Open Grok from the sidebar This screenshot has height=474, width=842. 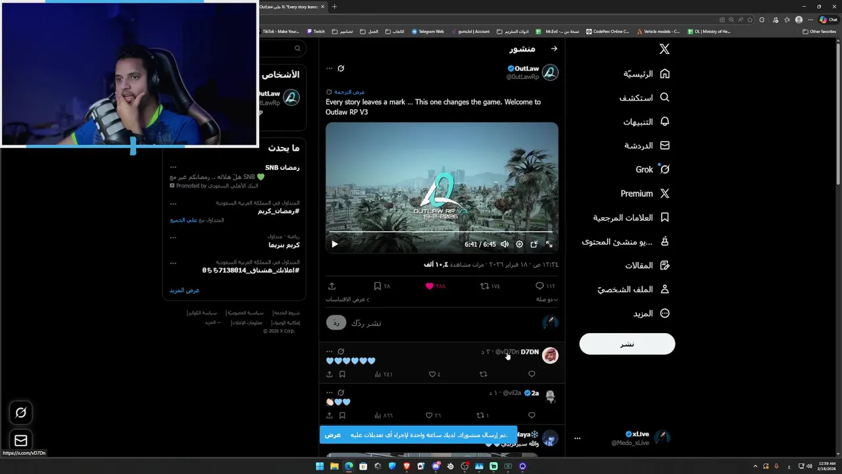tap(653, 169)
